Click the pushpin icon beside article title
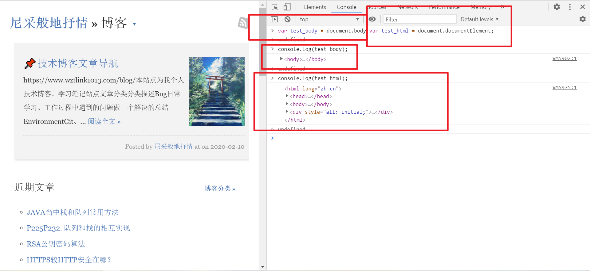This screenshot has height=271, width=590. 30,63
